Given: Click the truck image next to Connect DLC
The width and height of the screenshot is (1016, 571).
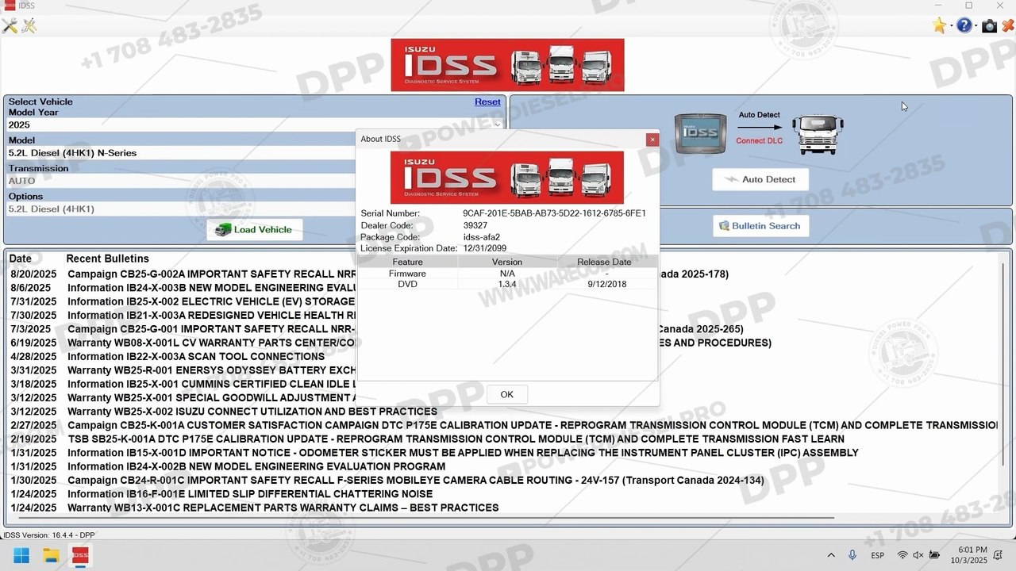Looking at the screenshot, I should [818, 133].
